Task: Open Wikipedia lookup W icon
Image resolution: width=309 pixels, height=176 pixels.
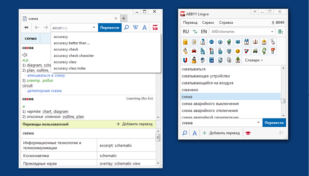Action: (136, 28)
